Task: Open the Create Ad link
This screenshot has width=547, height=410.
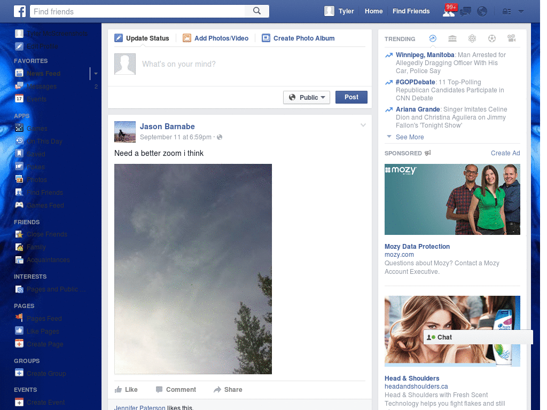Action: 504,153
